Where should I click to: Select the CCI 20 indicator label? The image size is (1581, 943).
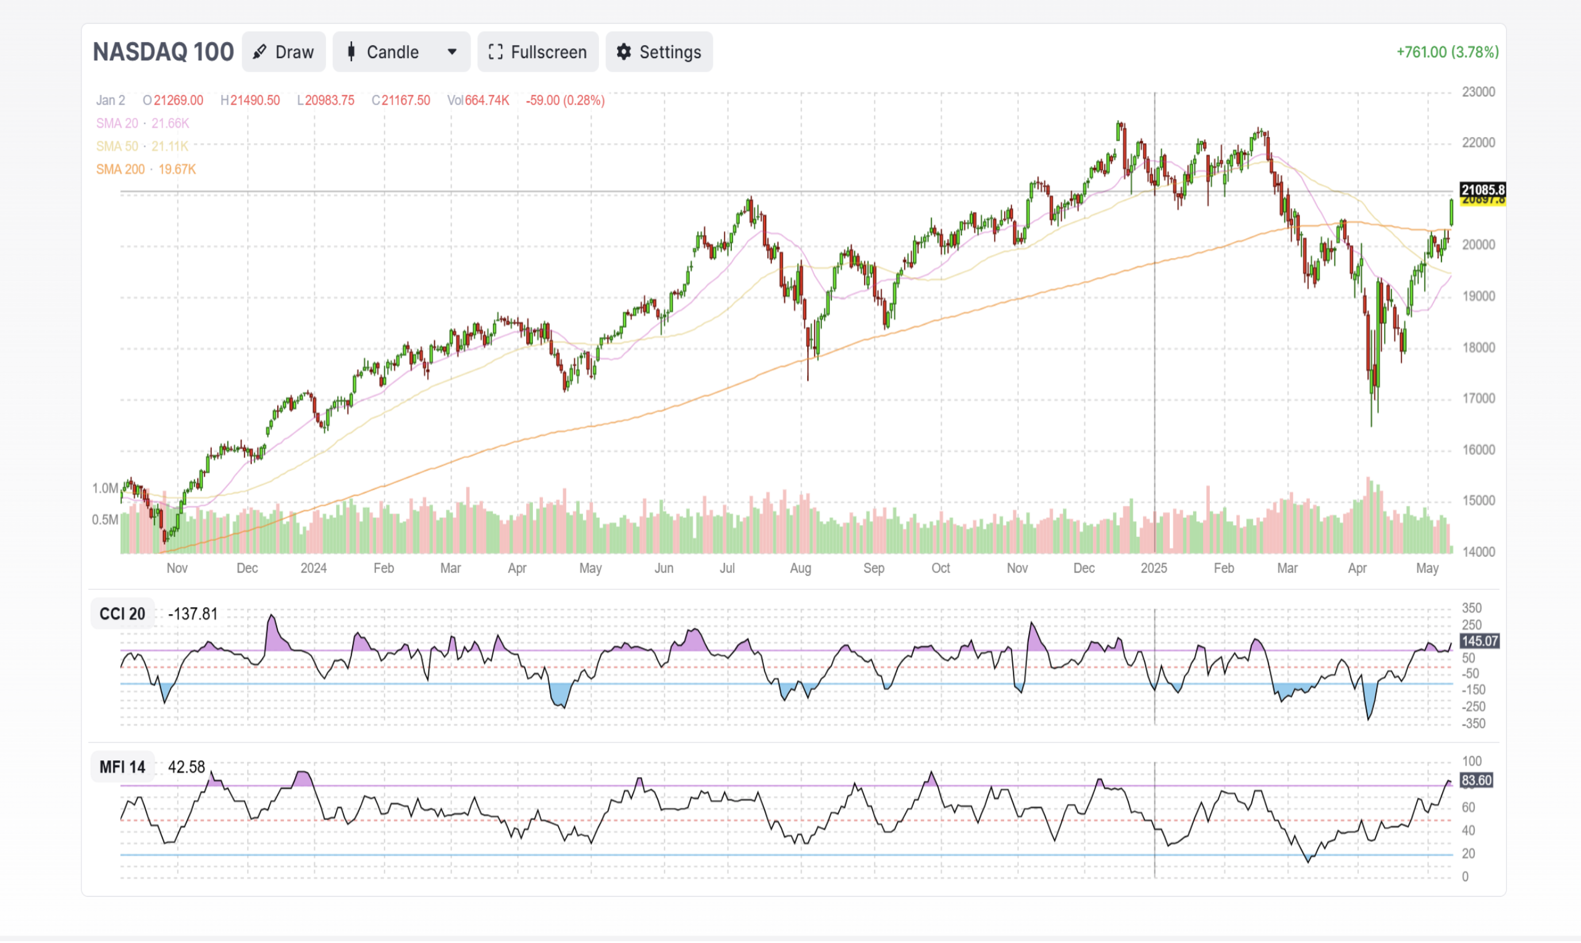point(122,614)
